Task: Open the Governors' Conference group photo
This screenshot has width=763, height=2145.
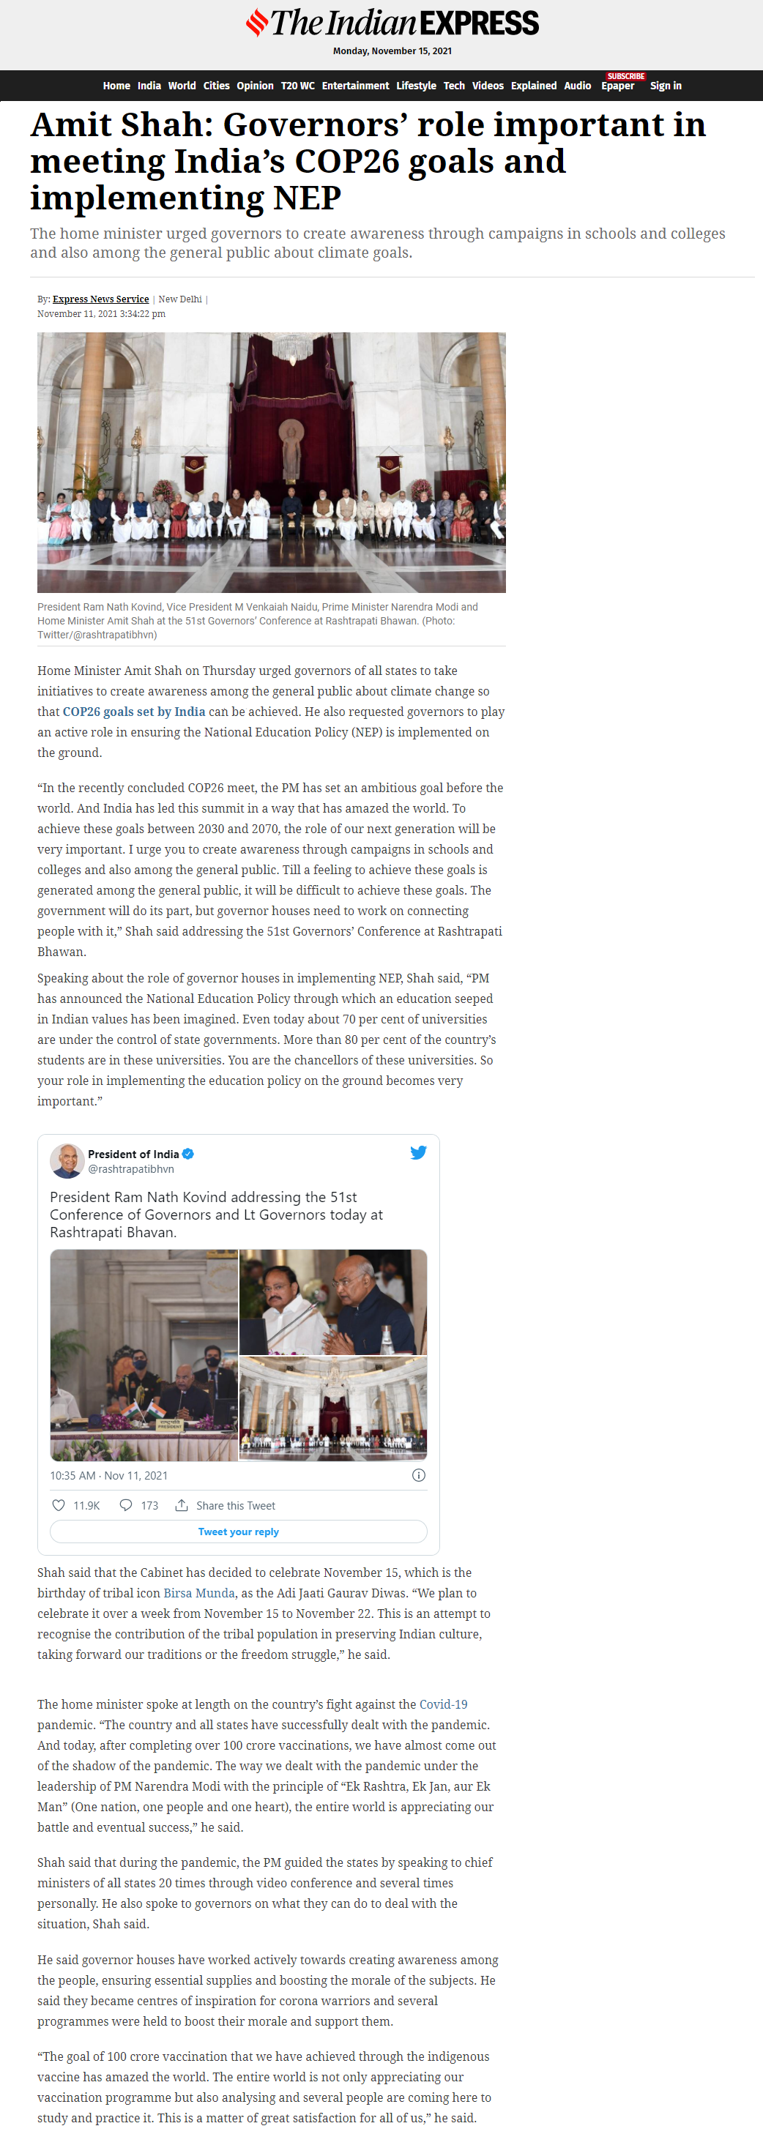Action: point(272,463)
